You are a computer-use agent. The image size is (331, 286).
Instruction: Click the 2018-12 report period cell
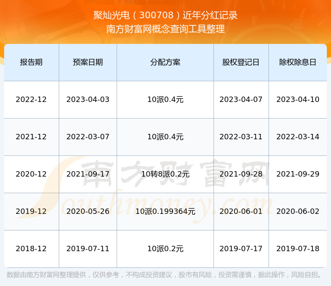[x=31, y=249]
